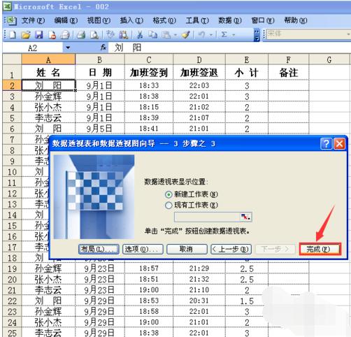Viewport: 351px width, 337px height.
Task: Click the New workbook icon
Action: pyautogui.click(x=13, y=35)
